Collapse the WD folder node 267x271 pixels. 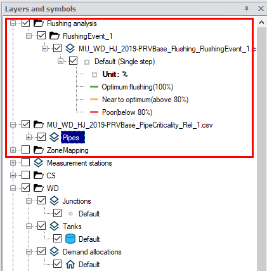[13, 188]
